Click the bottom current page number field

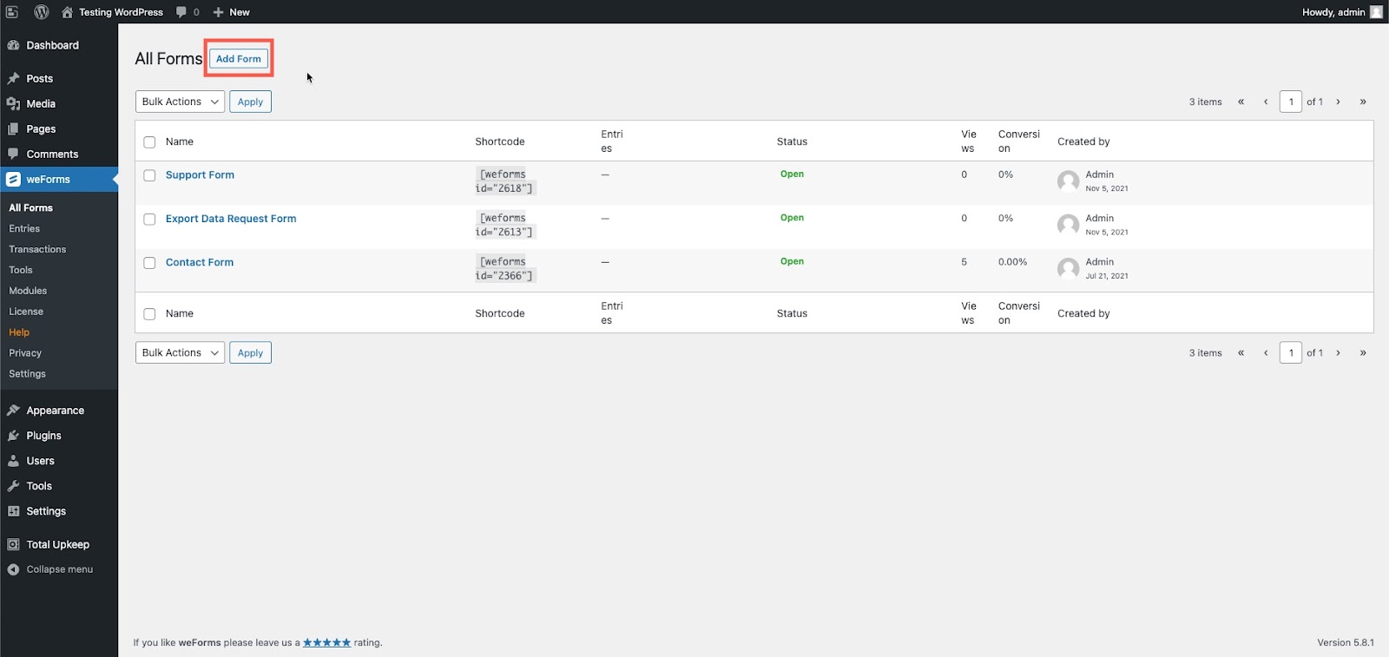(1291, 352)
